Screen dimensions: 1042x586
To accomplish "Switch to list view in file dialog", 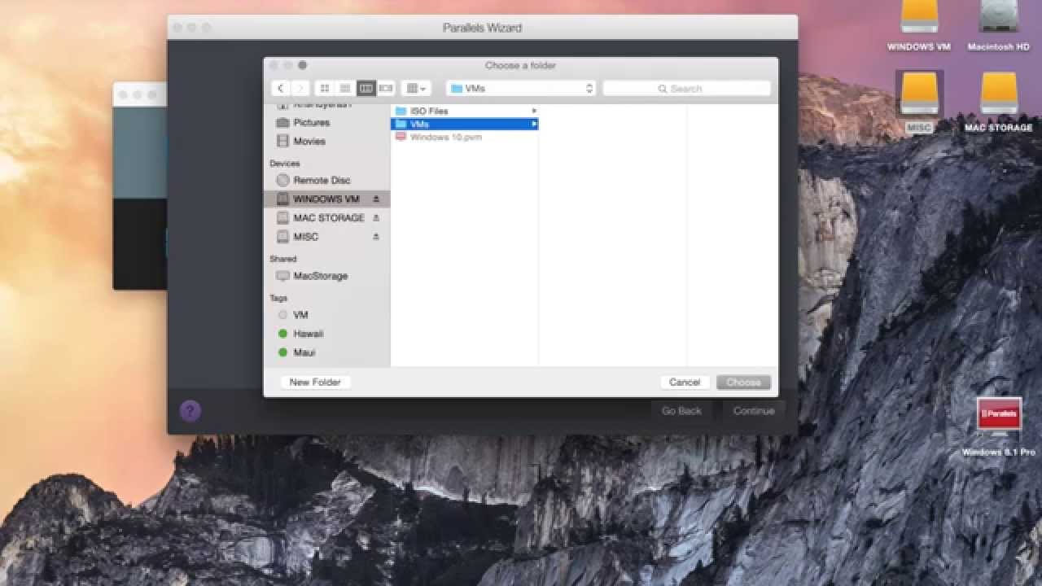I will [345, 88].
